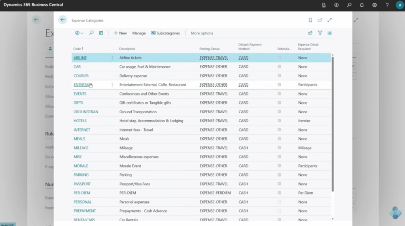Open the Expense Detail Required column header

[x=308, y=47]
